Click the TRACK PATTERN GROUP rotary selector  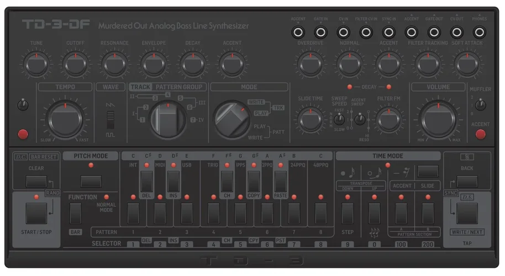tap(168, 119)
